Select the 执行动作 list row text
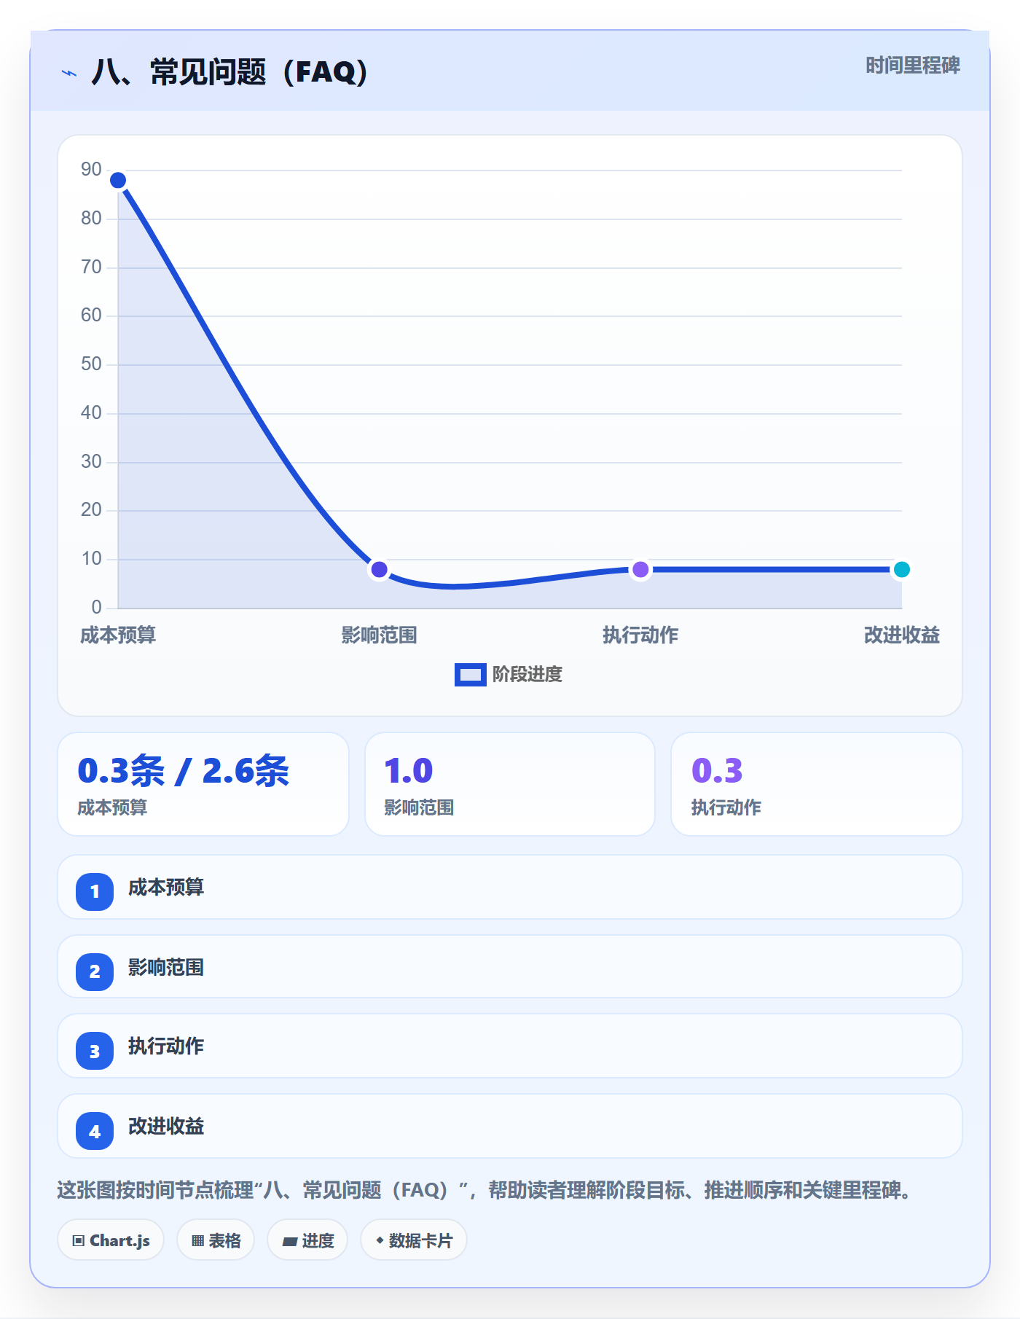The width and height of the screenshot is (1020, 1319). (166, 1046)
